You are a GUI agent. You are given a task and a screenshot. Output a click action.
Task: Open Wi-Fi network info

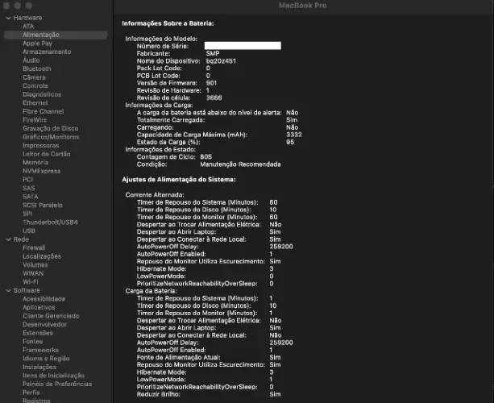[x=31, y=282]
